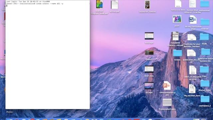This screenshot has width=213, height=120.
Task: Select the mohammad folder icon
Action: click(x=205, y=4)
